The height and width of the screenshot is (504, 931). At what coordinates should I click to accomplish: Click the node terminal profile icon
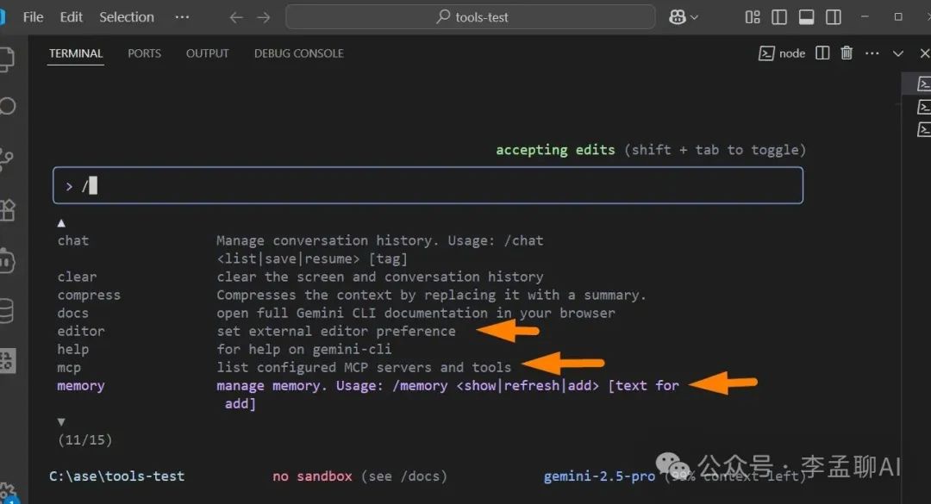pyautogui.click(x=766, y=53)
